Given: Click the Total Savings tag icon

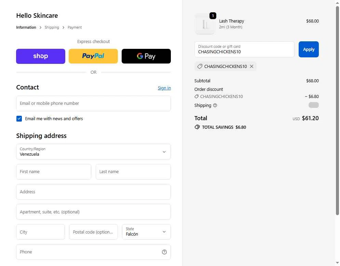Looking at the screenshot, I should 197,127.
